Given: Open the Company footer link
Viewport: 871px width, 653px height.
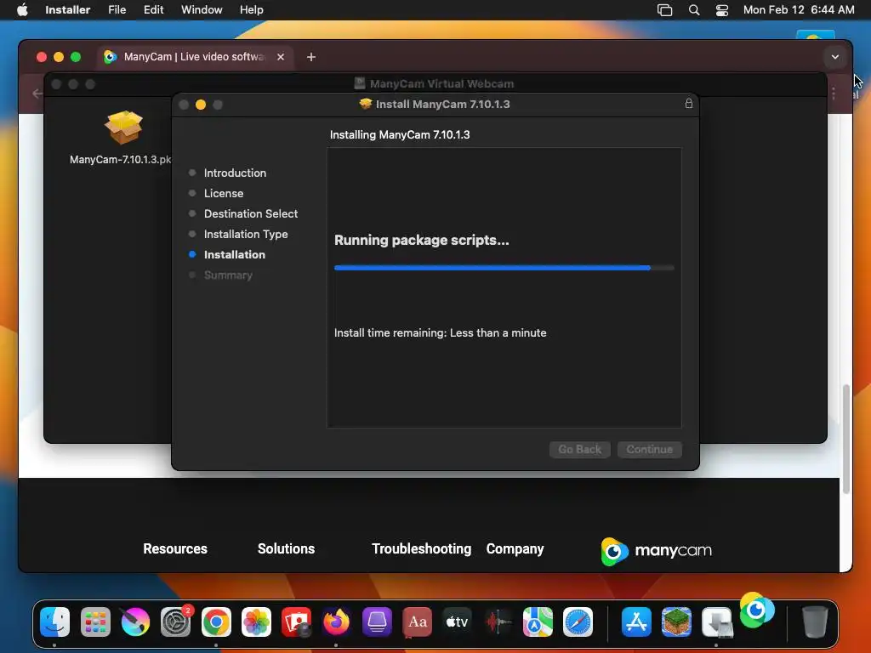Looking at the screenshot, I should click(515, 548).
